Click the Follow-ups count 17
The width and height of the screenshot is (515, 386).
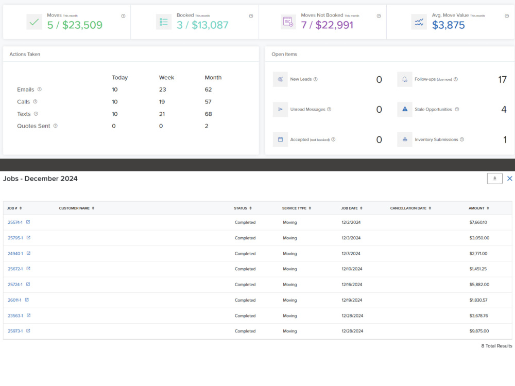coord(502,79)
